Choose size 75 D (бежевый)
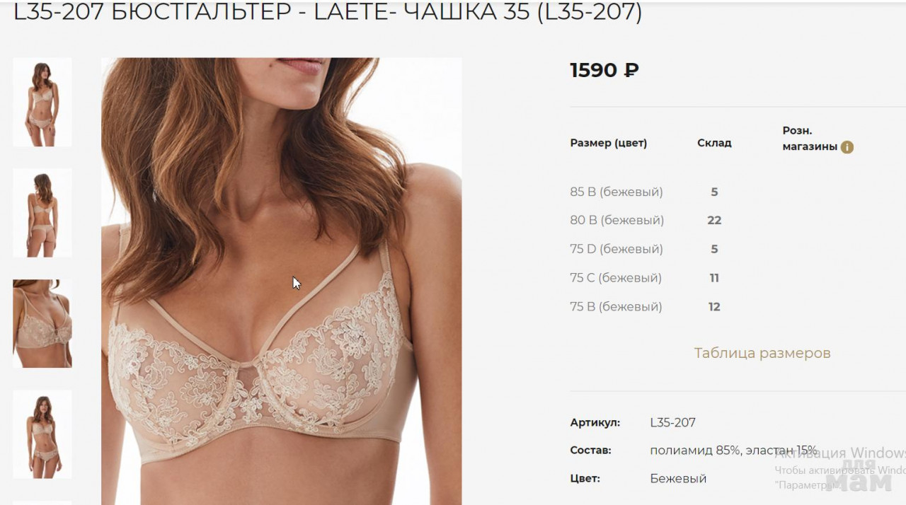Screen dimensions: 906x505 pyautogui.click(x=617, y=249)
